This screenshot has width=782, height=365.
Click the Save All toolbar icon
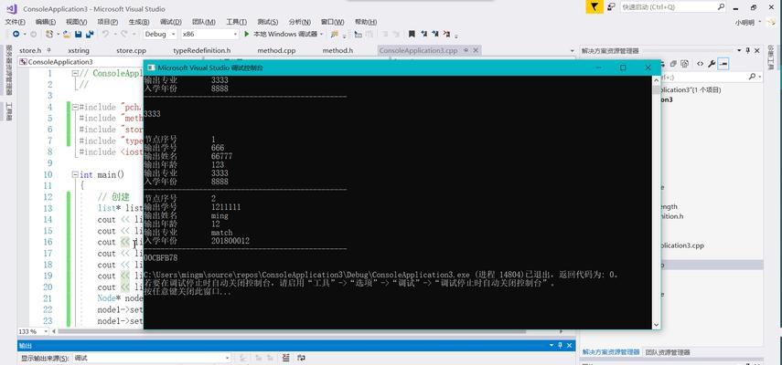tap(91, 35)
